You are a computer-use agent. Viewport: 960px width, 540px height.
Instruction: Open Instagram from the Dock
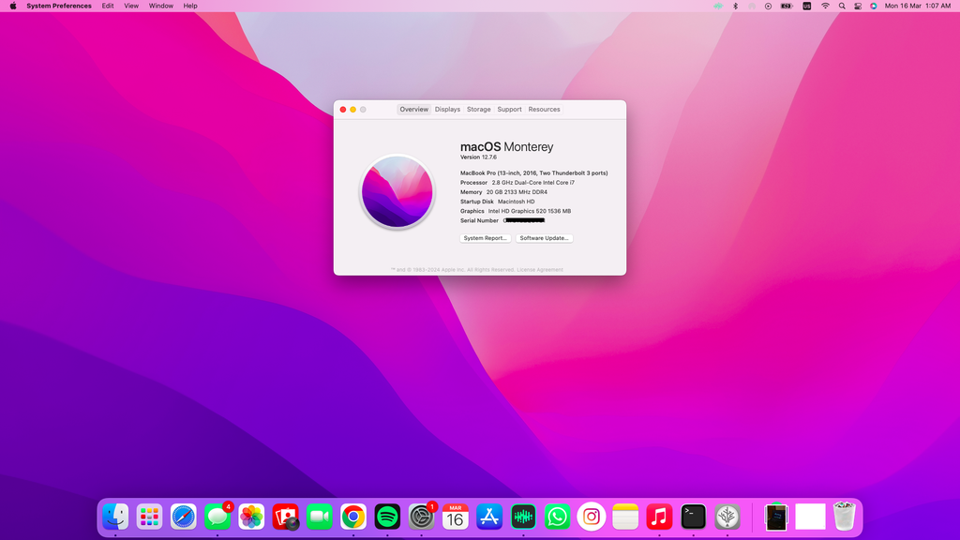coord(592,517)
